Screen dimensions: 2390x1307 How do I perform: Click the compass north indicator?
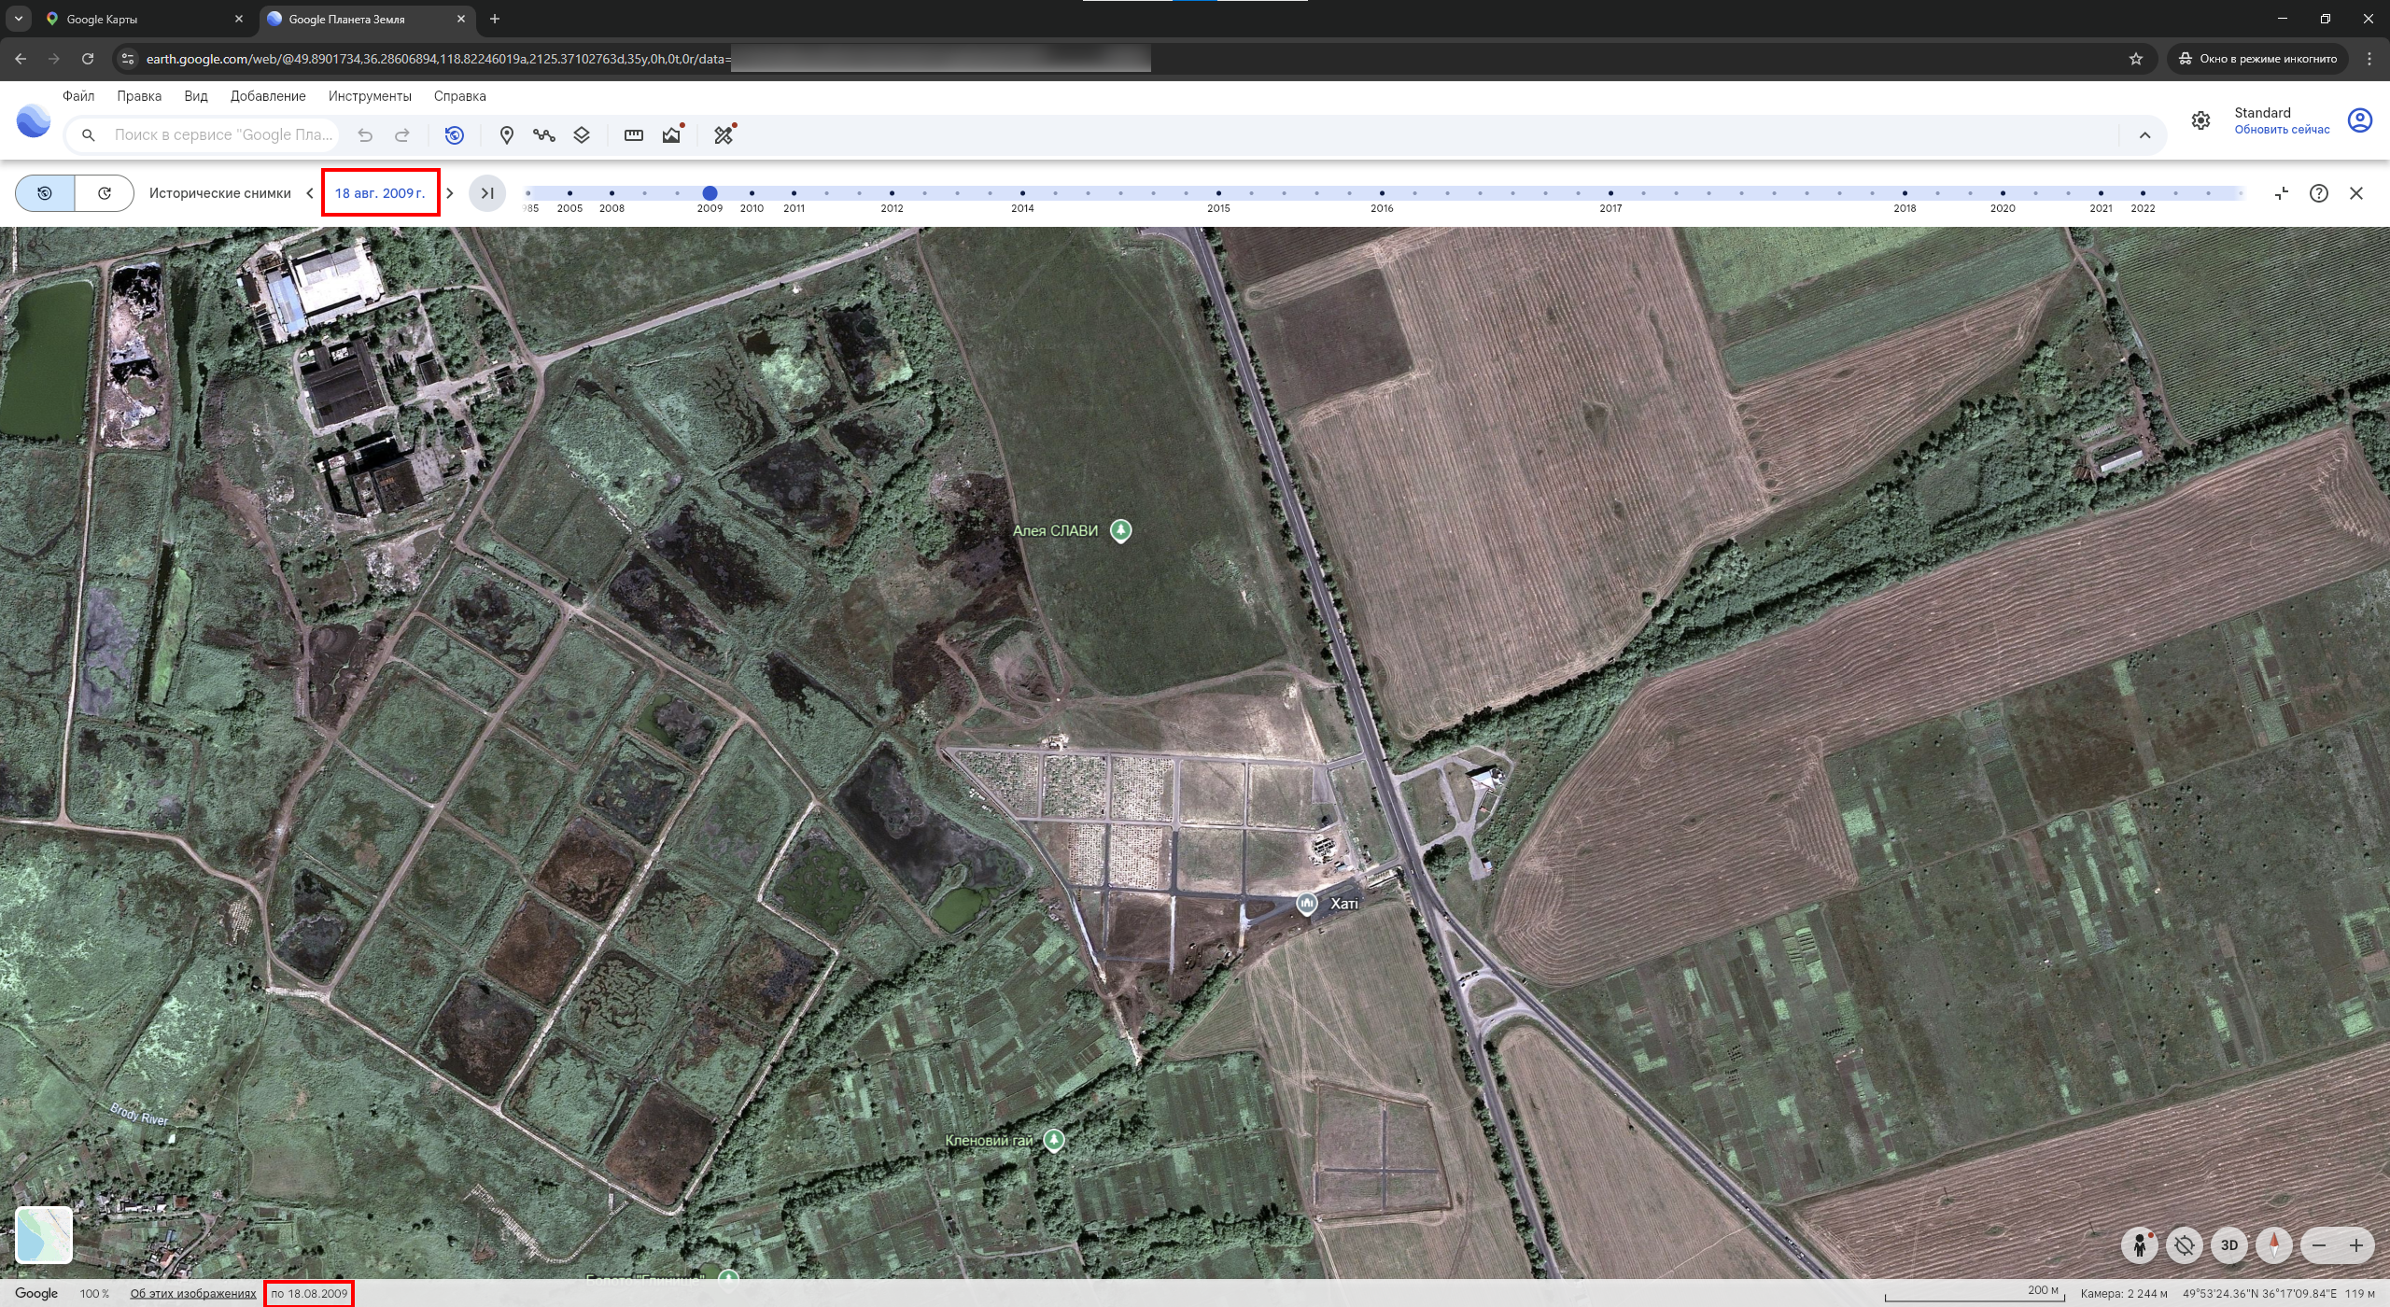pos(2274,1245)
